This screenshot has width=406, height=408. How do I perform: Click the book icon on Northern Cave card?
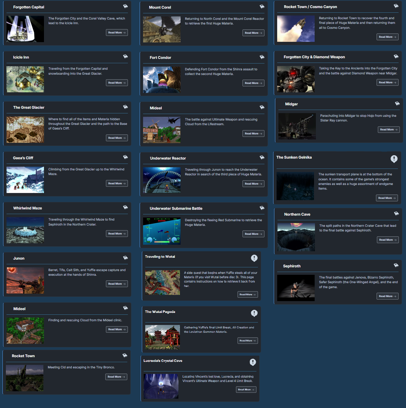(396, 213)
